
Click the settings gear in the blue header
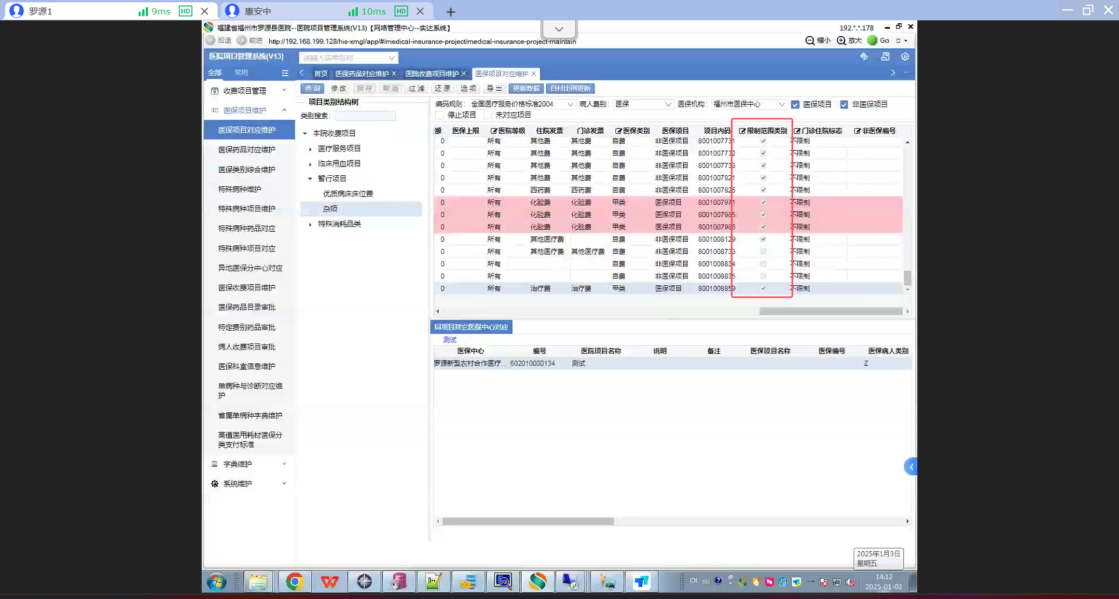pos(905,56)
